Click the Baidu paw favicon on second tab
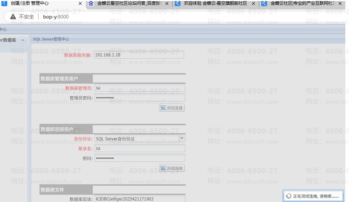Image resolution: width=349 pixels, height=202 pixels. 91,3
